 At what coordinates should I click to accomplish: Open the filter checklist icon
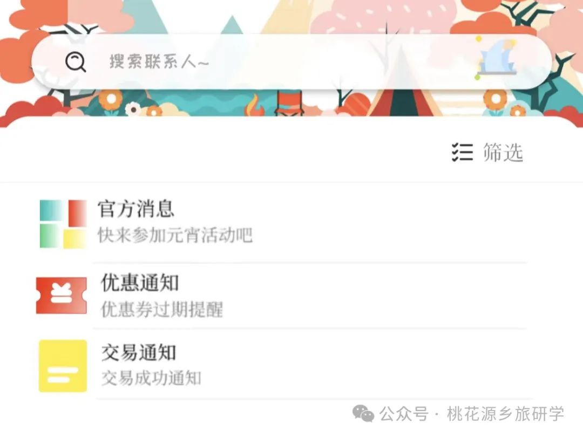coord(462,152)
